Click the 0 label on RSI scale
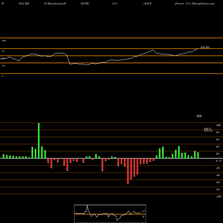 [x=2, y=76]
